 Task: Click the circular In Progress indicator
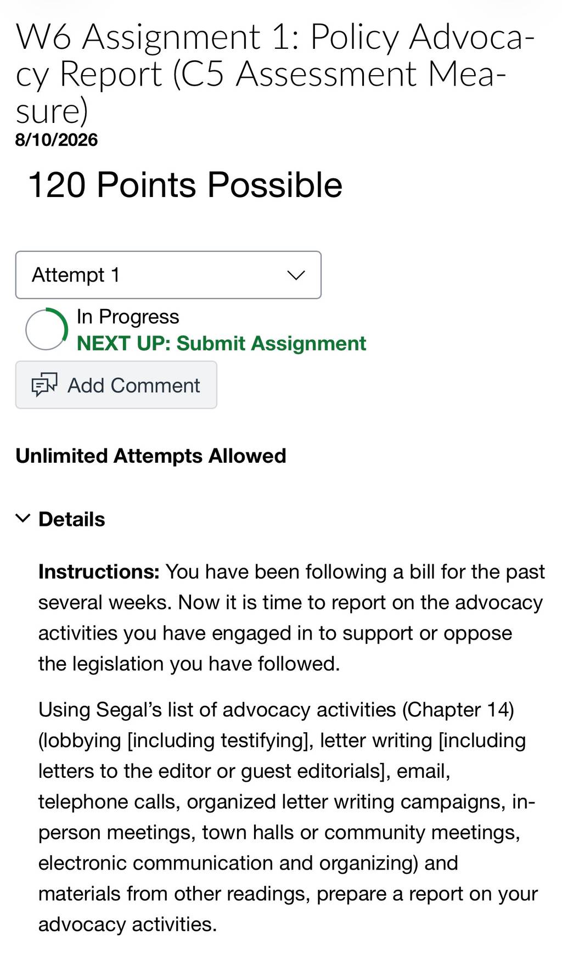[46, 329]
